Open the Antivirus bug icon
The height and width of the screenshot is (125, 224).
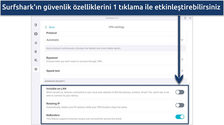pos(36,52)
